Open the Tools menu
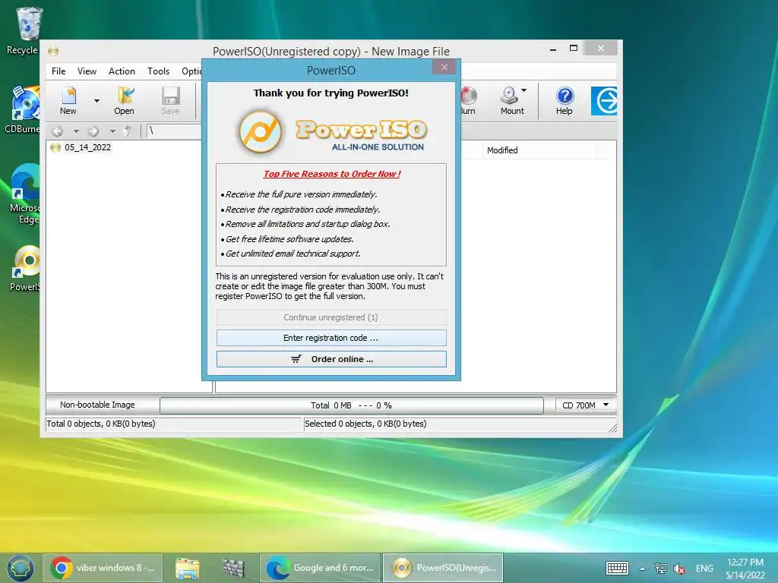The height and width of the screenshot is (583, 778). pyautogui.click(x=158, y=71)
